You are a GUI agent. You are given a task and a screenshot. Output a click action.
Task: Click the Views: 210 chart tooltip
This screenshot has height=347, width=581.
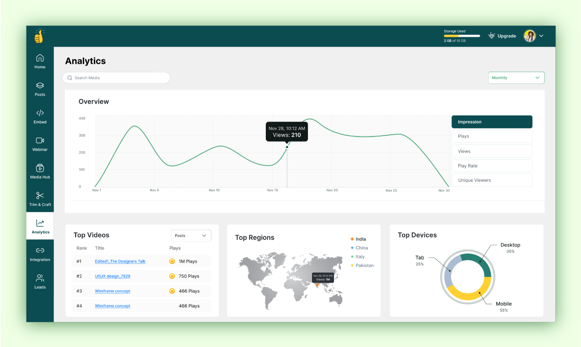click(x=287, y=131)
